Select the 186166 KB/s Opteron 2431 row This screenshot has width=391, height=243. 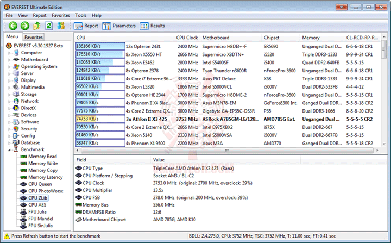[227, 46]
